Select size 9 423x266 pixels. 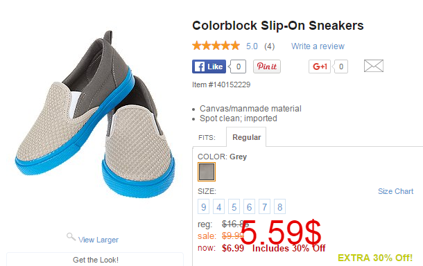(203, 206)
